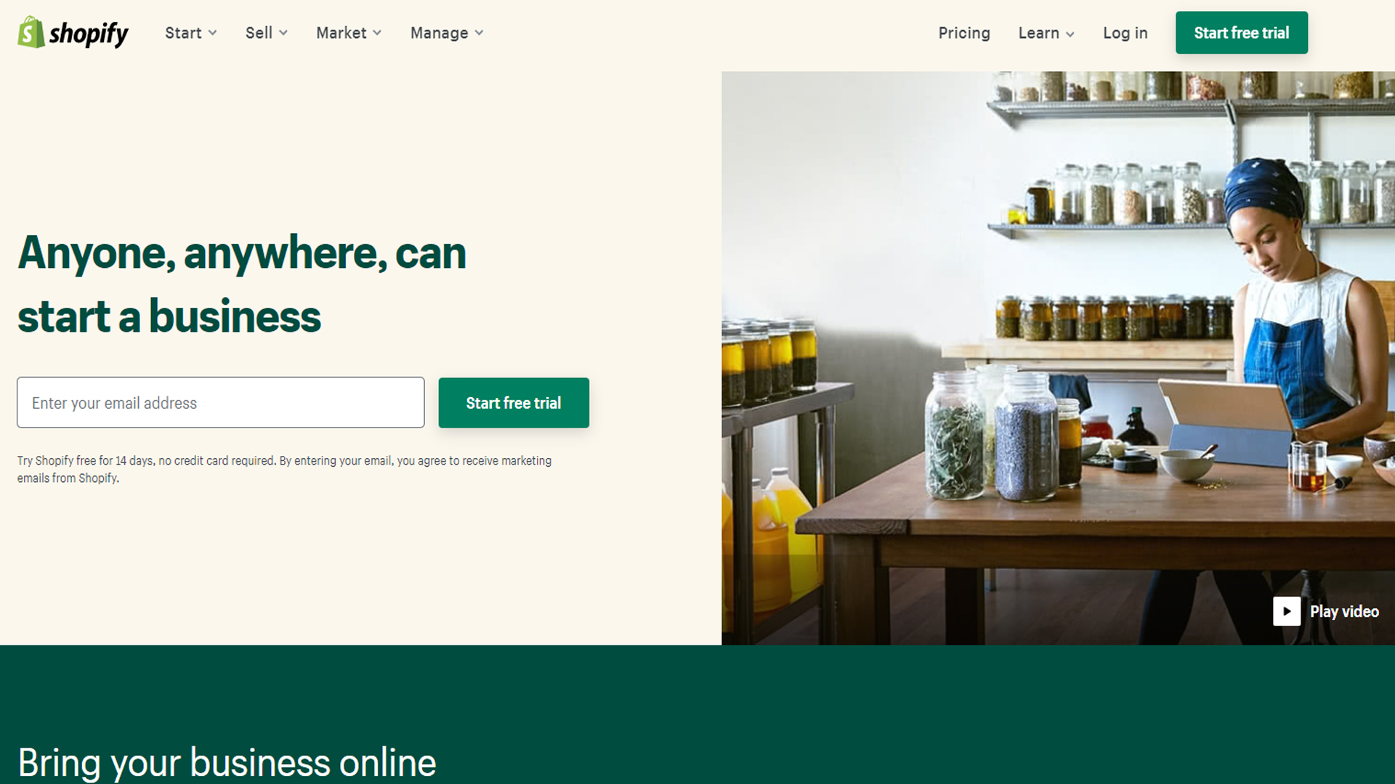Click the email address input field
The width and height of the screenshot is (1395, 784).
tap(220, 402)
